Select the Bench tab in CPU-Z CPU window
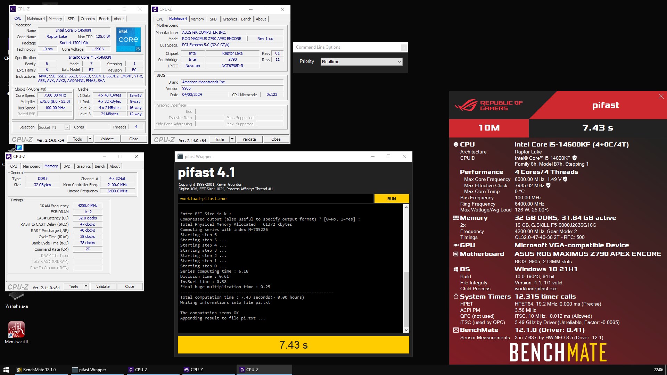Screen dimensions: 667x375 pos(104,19)
